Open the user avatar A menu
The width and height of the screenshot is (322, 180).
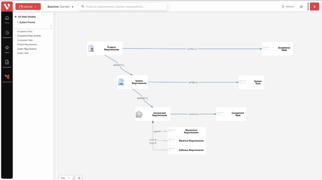click(x=314, y=7)
